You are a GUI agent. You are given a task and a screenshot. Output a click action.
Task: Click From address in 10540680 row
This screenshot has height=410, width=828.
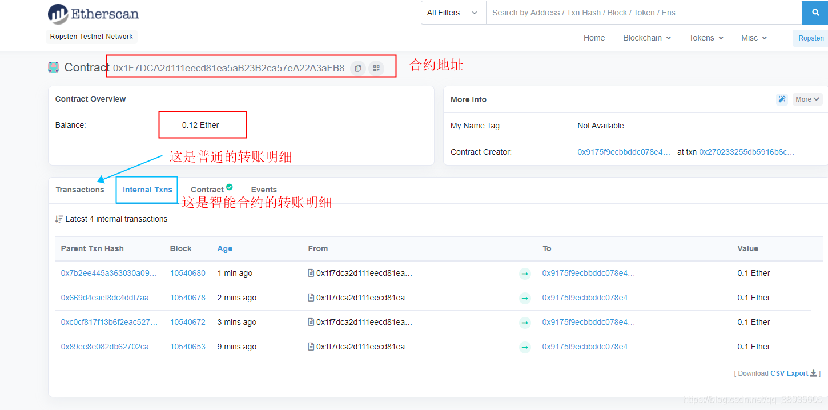point(364,273)
